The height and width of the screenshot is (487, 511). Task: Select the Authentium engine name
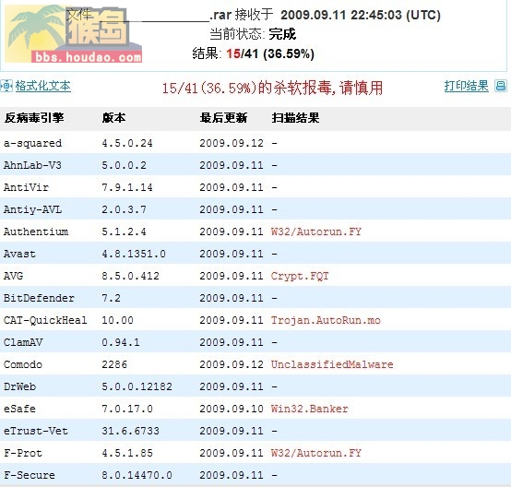36,232
